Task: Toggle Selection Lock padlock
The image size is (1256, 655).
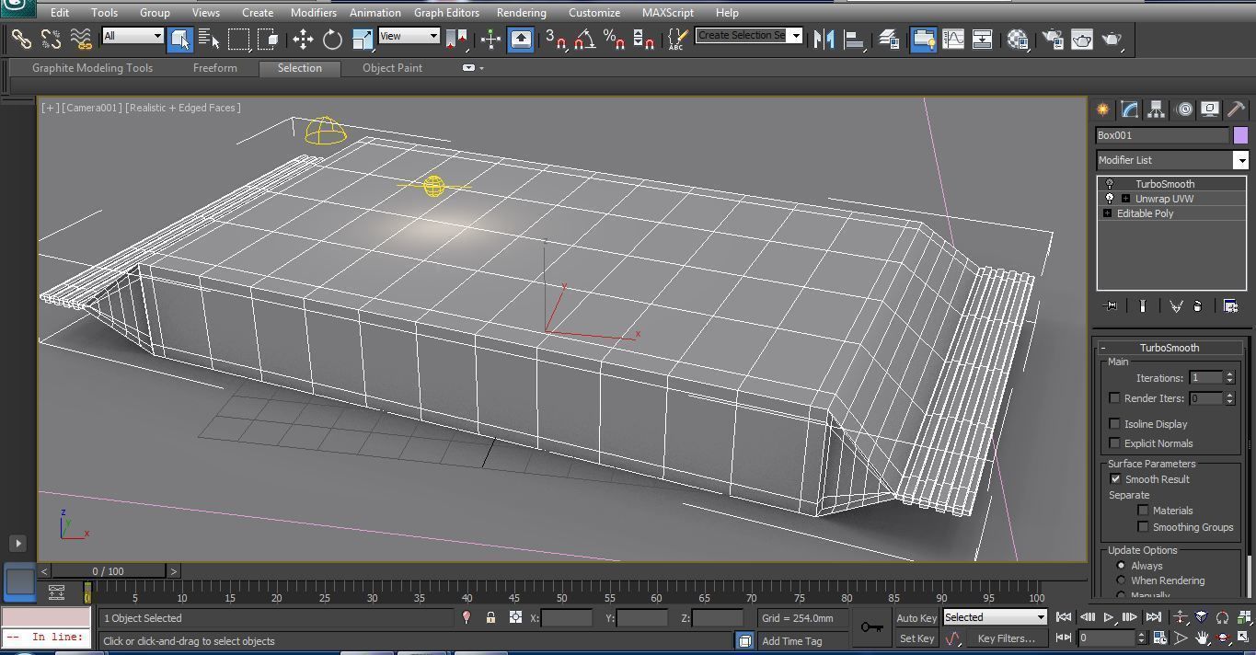Action: coord(490,618)
